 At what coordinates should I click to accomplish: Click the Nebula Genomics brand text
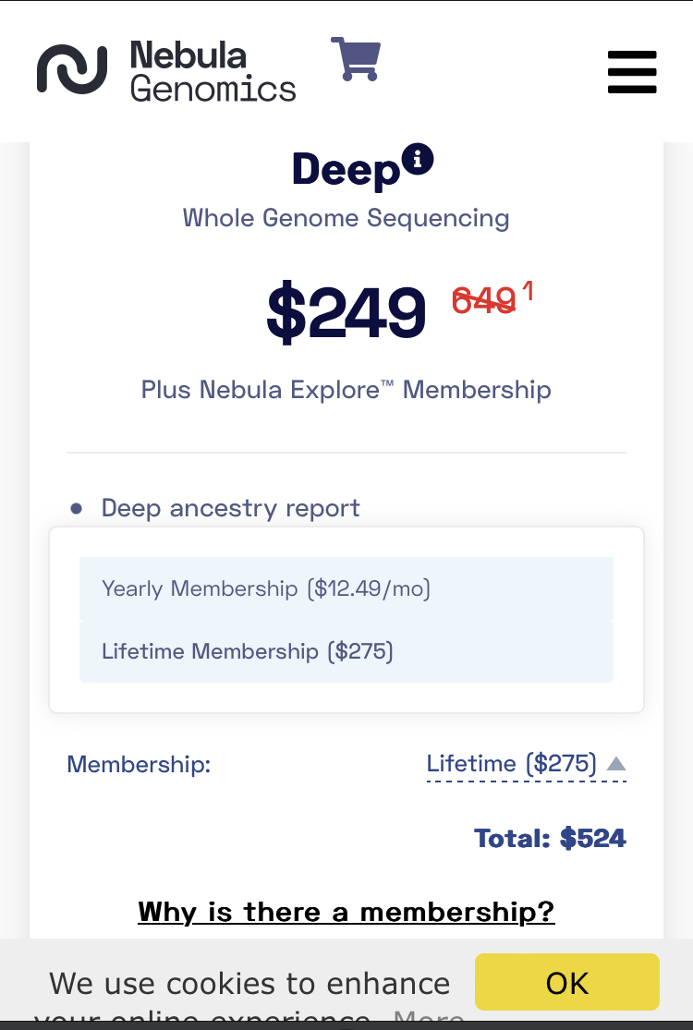(213, 71)
